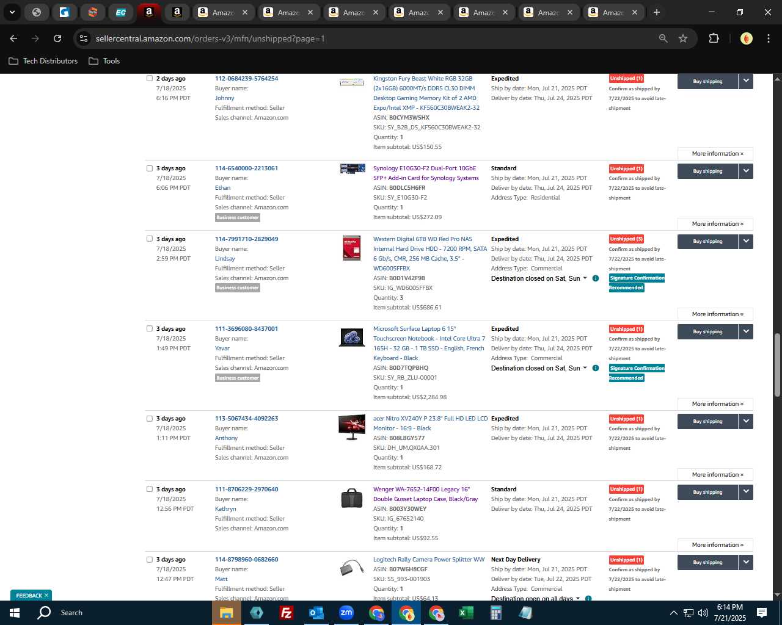Open Excel from the taskbar
The image size is (782, 625).
(x=466, y=613)
